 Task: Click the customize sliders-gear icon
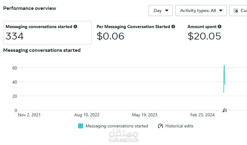tap(236, 11)
